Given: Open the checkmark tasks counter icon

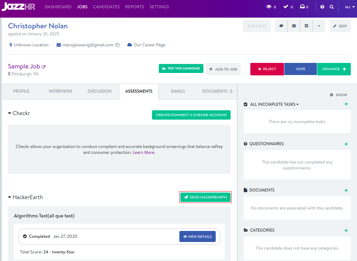Looking at the screenshot, I should click(286, 7).
